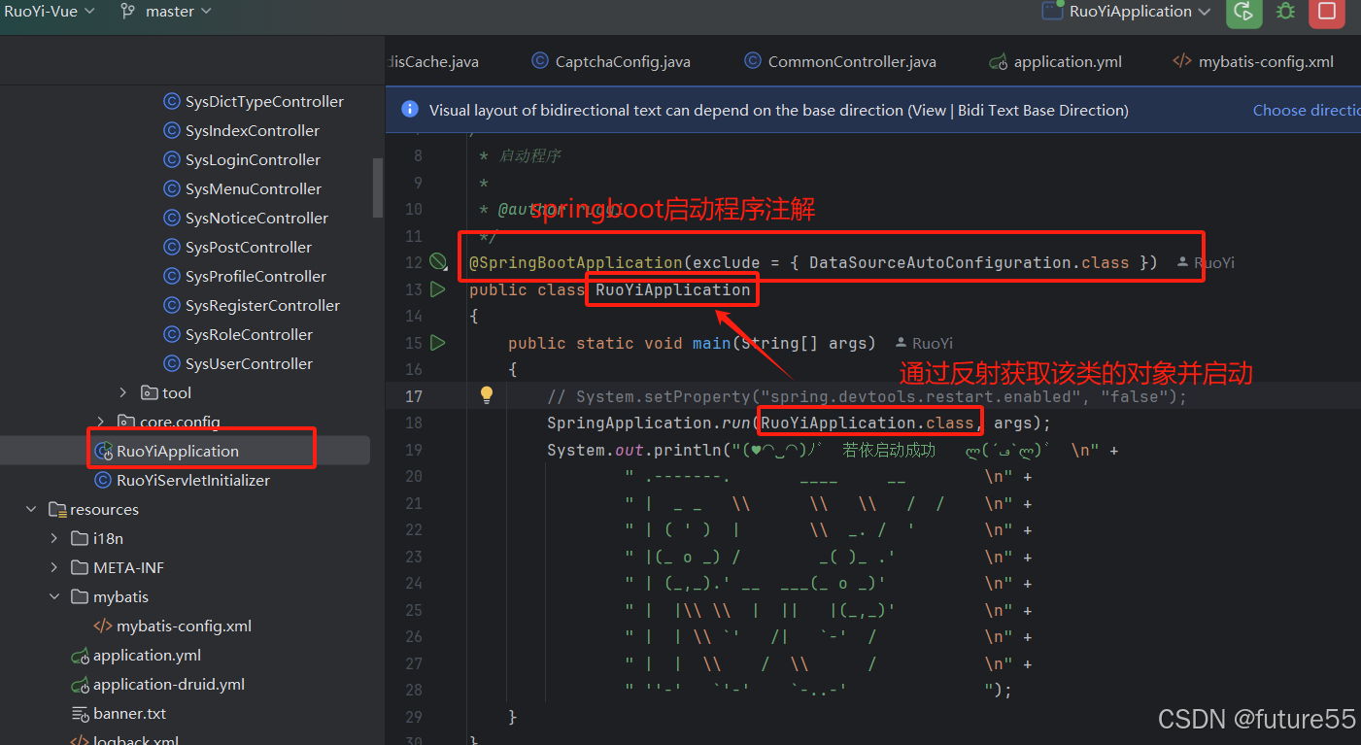The image size is (1361, 745).
Task: Click the Choose direction link in the banner
Action: coord(1306,110)
